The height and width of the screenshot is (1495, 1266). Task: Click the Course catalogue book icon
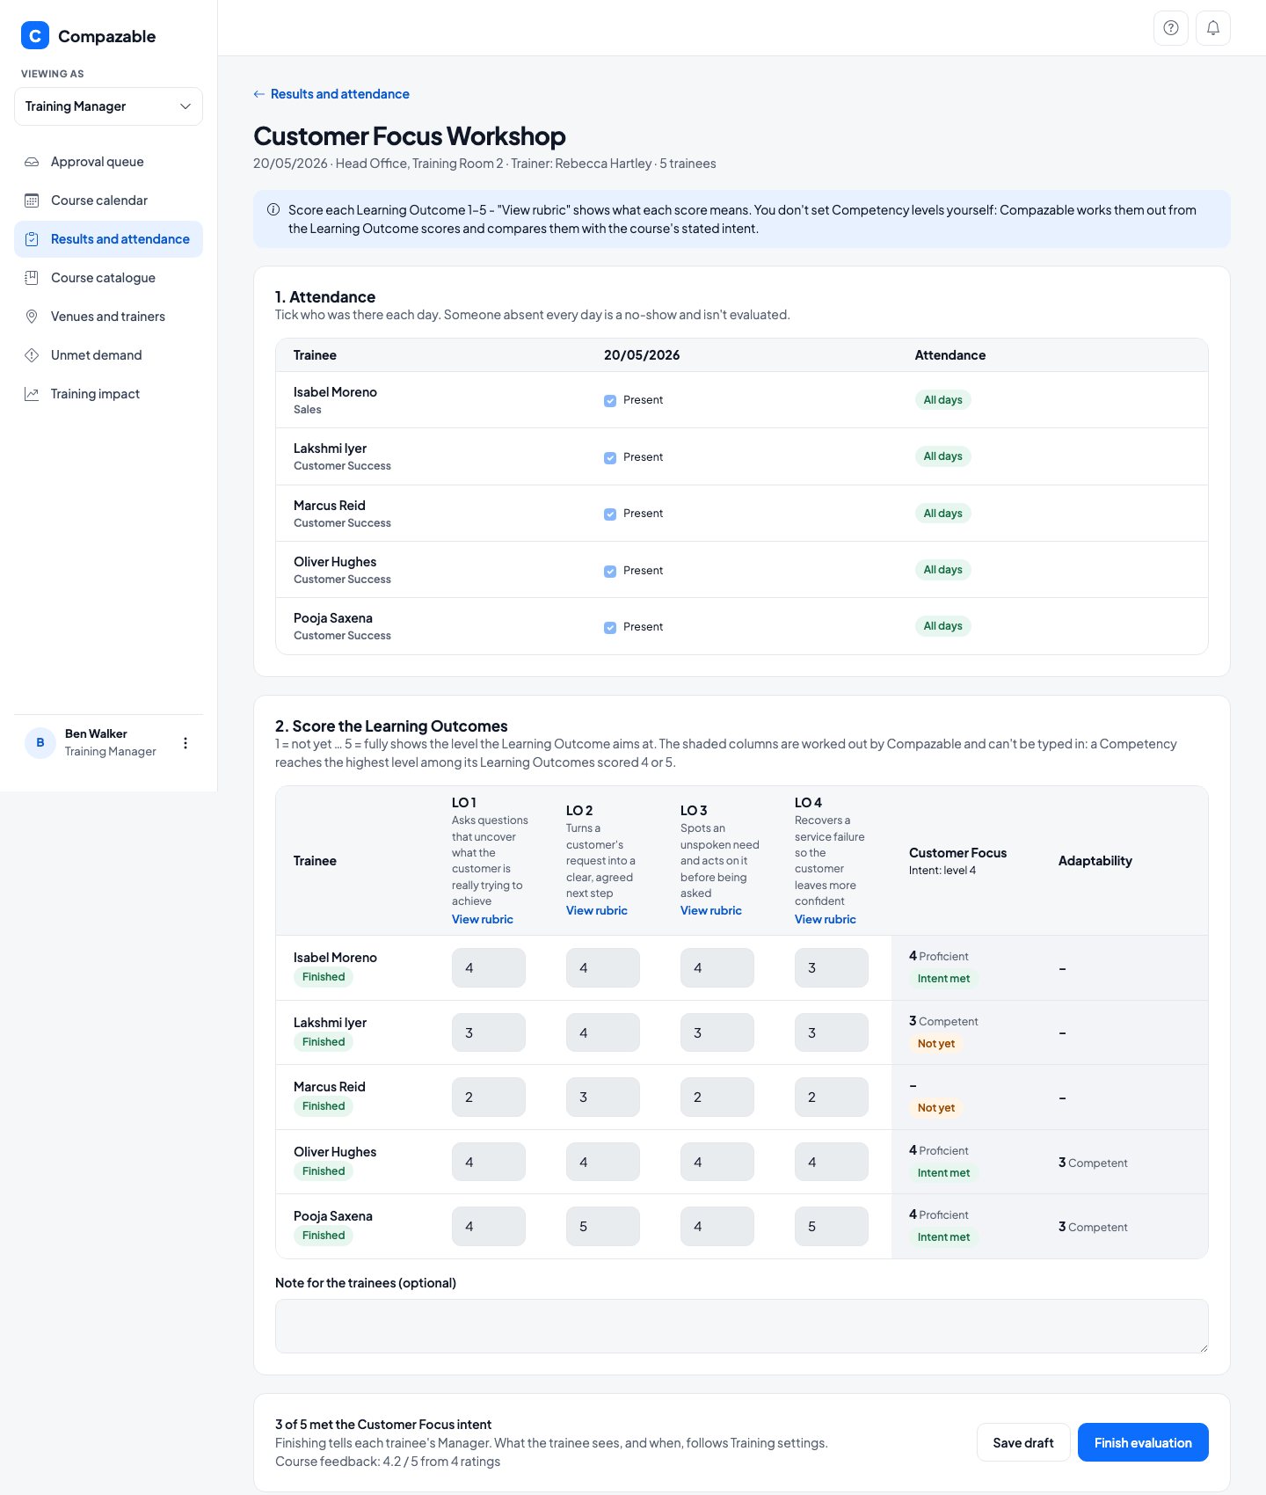click(x=32, y=278)
